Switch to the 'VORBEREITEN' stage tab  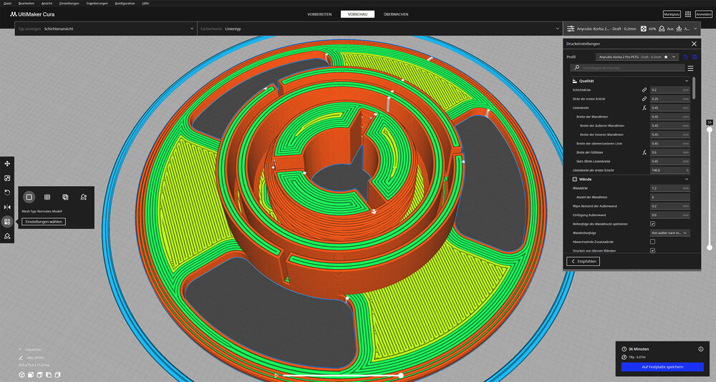(x=319, y=14)
